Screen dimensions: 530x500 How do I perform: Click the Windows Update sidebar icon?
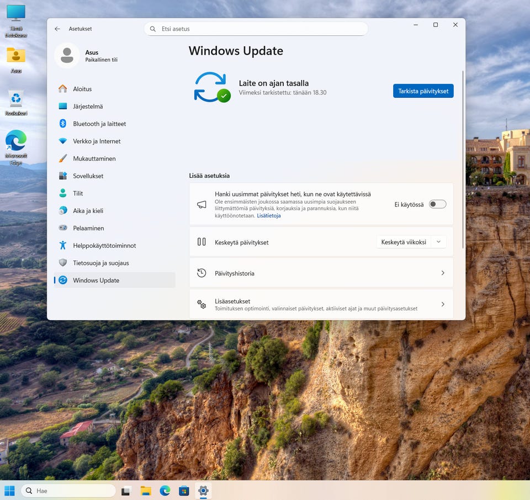(62, 280)
